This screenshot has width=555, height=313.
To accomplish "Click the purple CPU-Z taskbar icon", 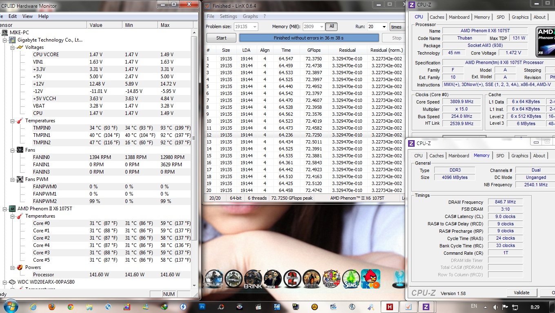I will 426,307.
